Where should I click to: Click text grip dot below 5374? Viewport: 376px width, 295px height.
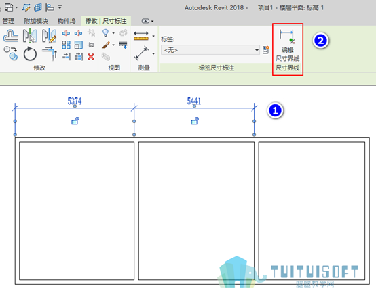[x=75, y=106]
